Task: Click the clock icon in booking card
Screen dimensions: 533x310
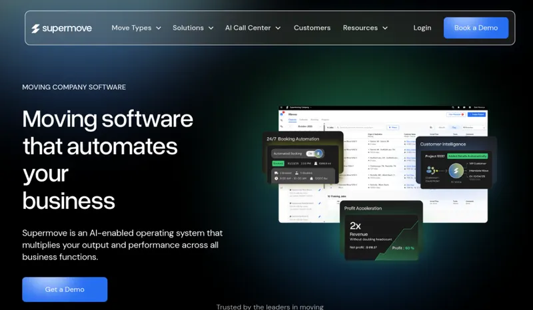Action: [276, 178]
